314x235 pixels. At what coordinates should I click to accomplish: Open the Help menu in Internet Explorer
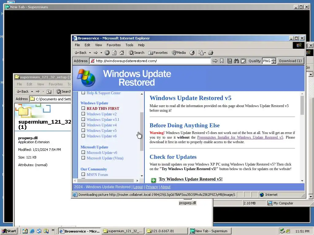coord(141,45)
